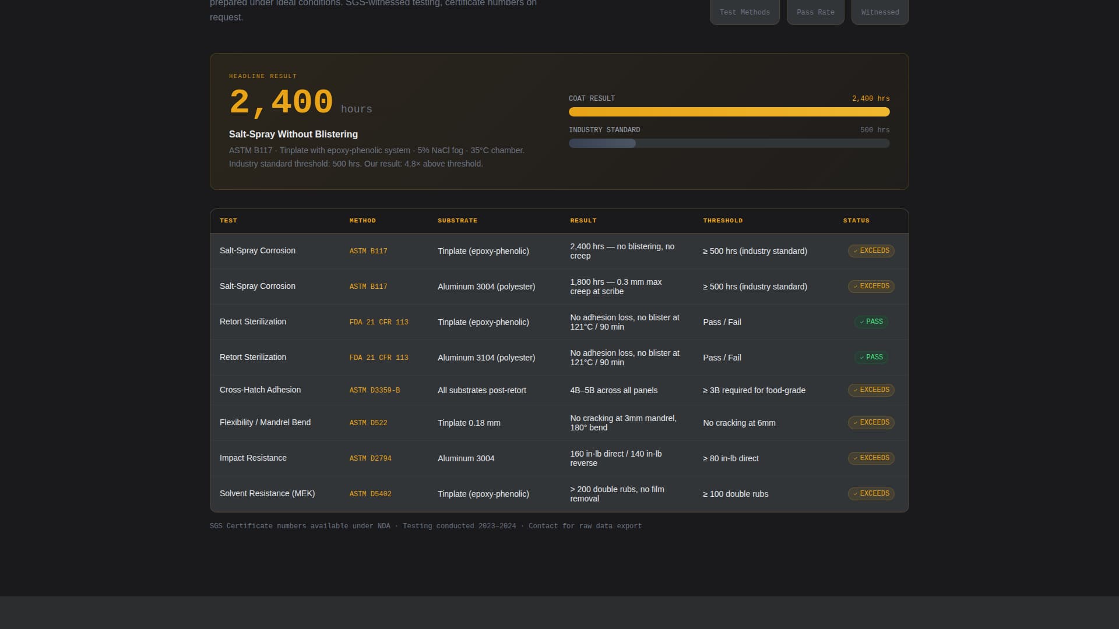Click the Industry Standard progress bar

(x=729, y=143)
